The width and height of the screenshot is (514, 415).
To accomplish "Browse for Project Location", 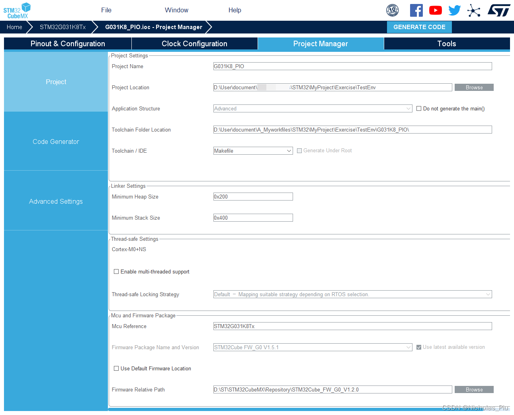I will [x=474, y=87].
